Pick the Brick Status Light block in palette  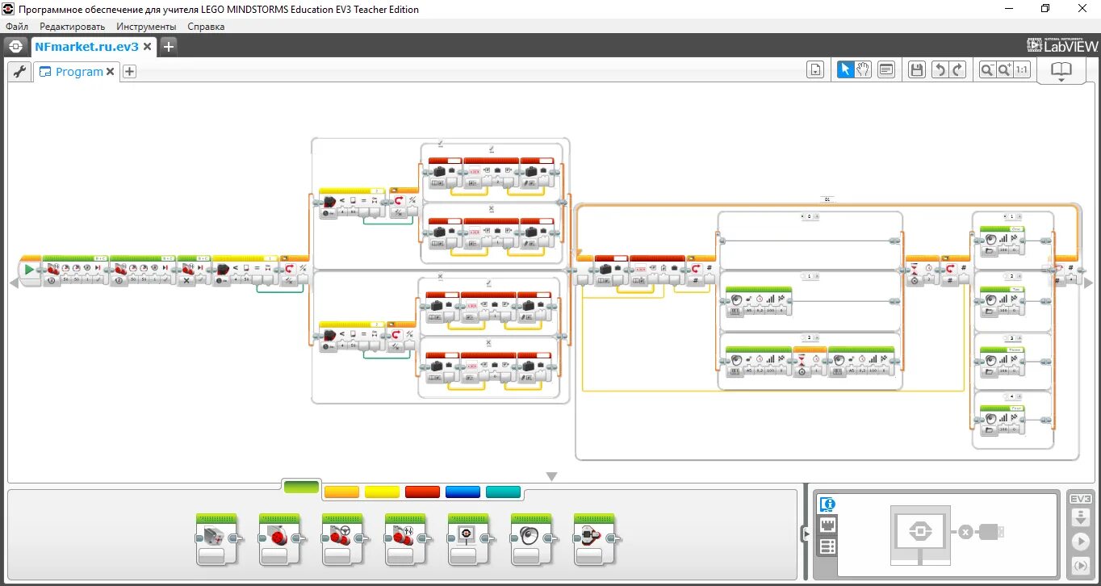[x=594, y=538]
